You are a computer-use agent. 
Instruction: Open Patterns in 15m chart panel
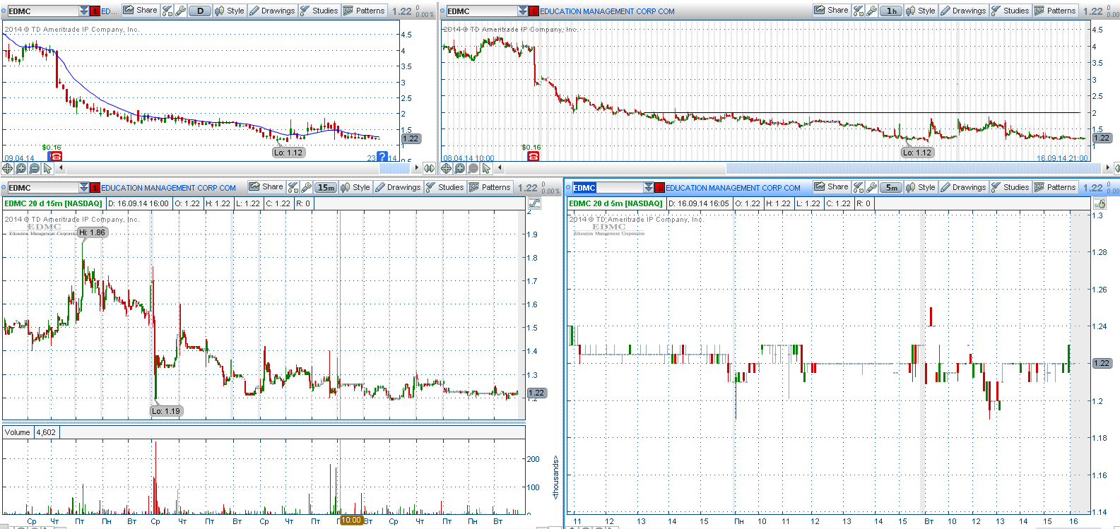pos(490,187)
